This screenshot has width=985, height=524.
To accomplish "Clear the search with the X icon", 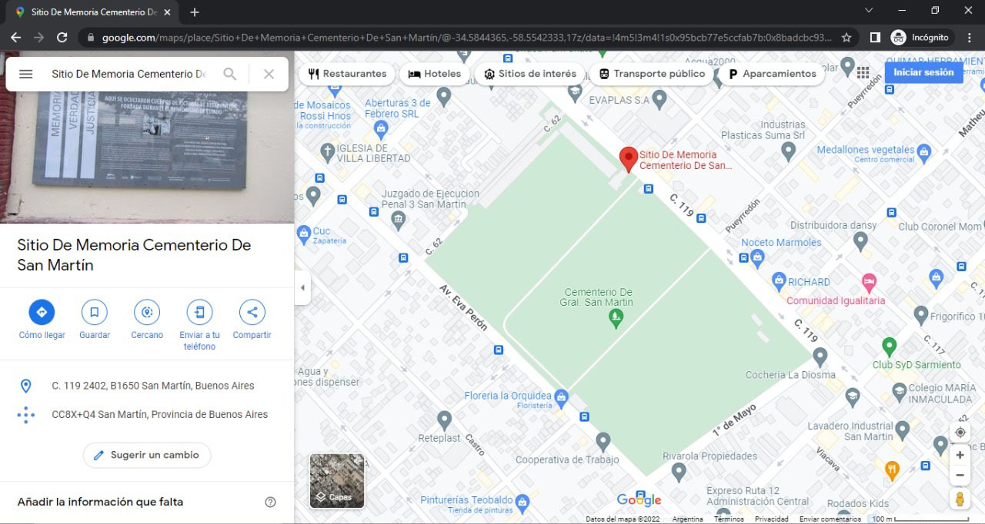I will [x=269, y=74].
